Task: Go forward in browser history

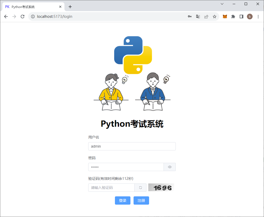Action: 14,17
